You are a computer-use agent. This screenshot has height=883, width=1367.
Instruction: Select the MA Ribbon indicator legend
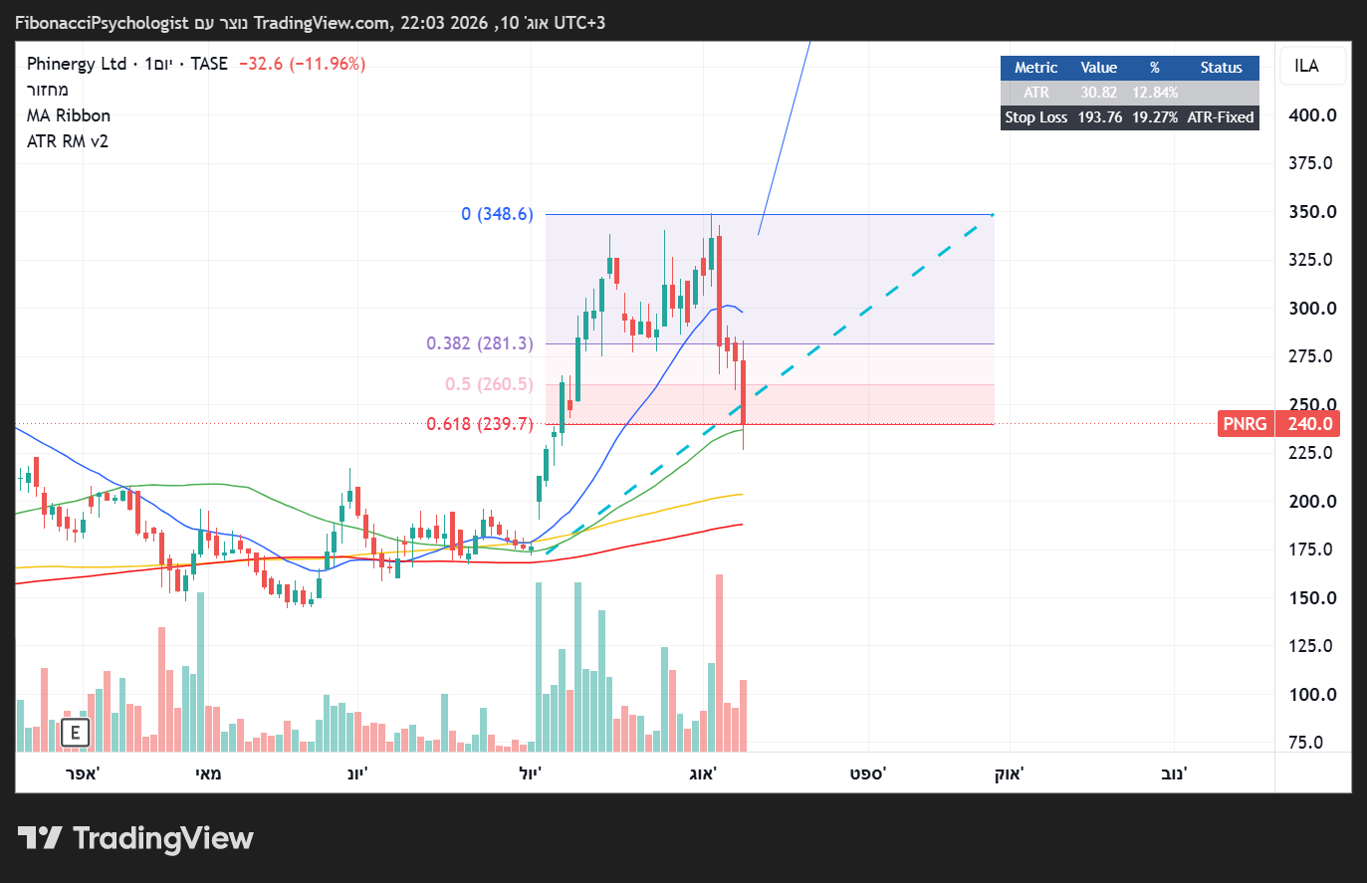(69, 115)
